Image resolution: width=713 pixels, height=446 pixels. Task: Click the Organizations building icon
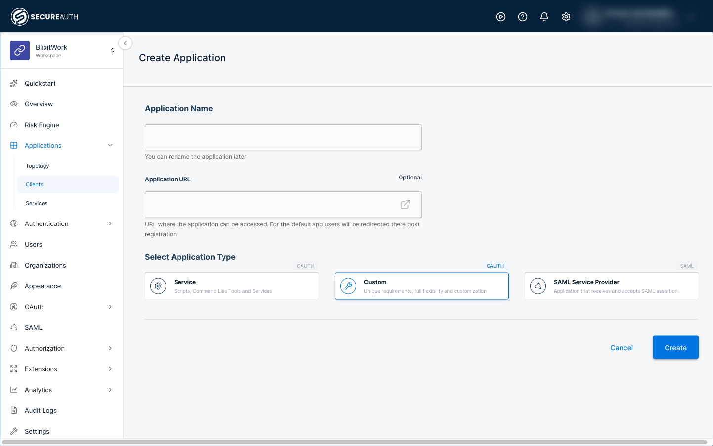coord(14,265)
